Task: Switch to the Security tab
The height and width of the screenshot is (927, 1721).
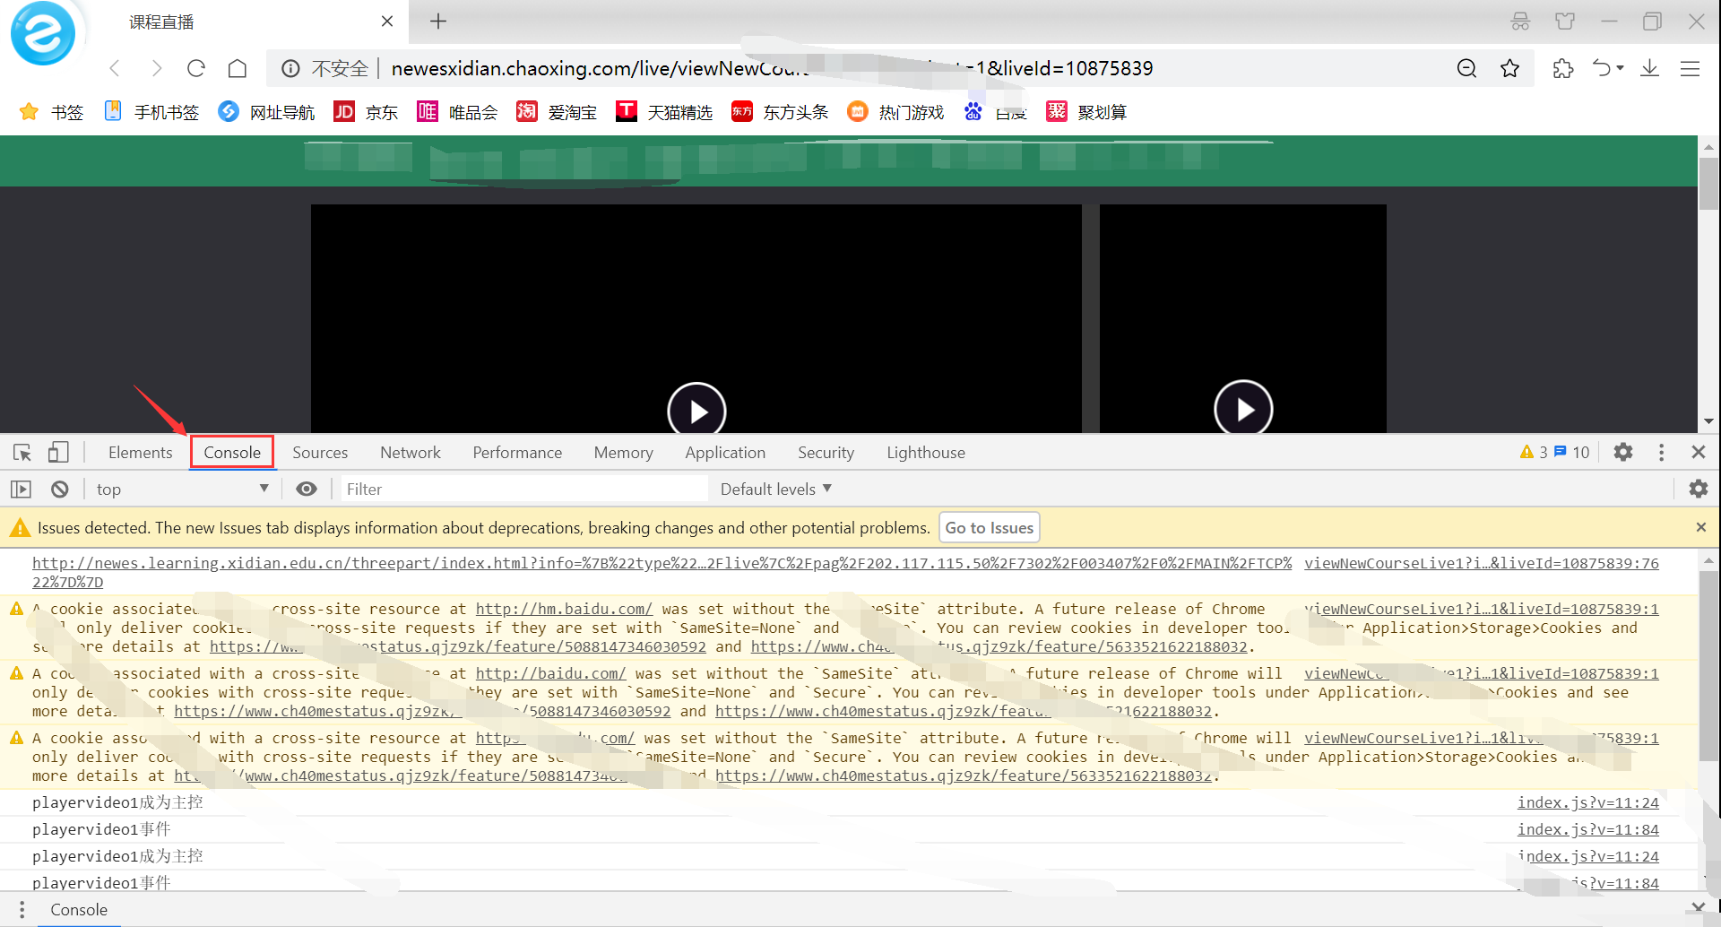Action: (826, 453)
